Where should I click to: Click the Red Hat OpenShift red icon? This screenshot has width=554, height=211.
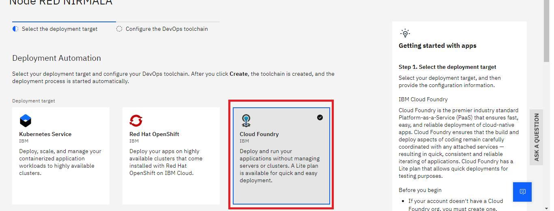[136, 120]
